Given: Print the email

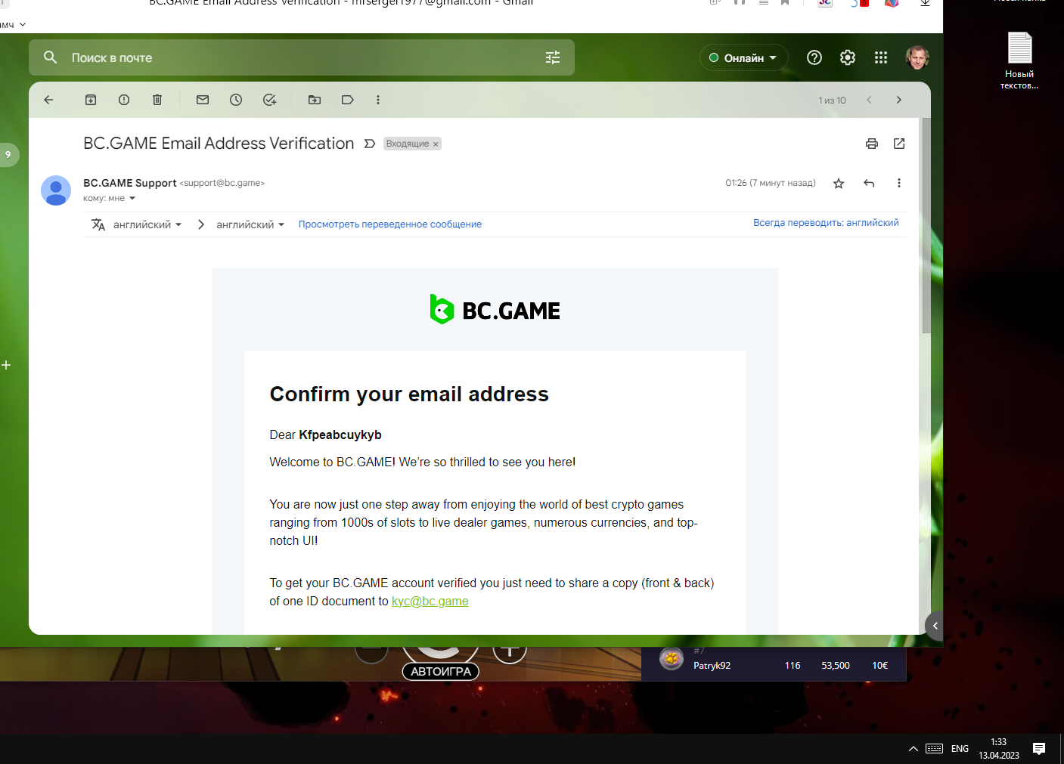Looking at the screenshot, I should [x=872, y=144].
